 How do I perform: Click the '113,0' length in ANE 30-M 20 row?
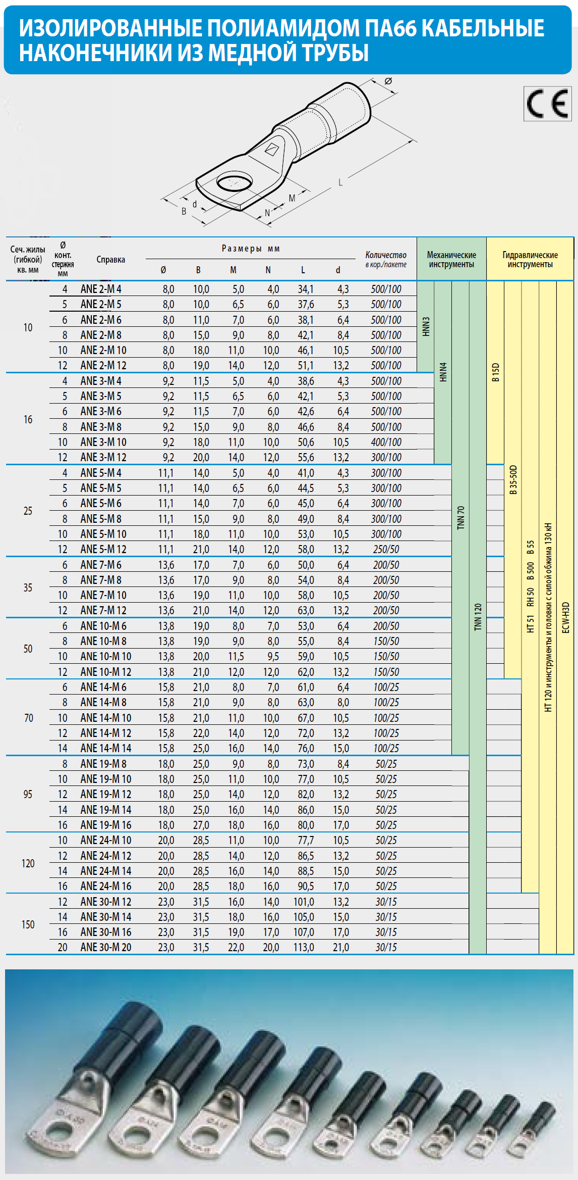(x=304, y=947)
